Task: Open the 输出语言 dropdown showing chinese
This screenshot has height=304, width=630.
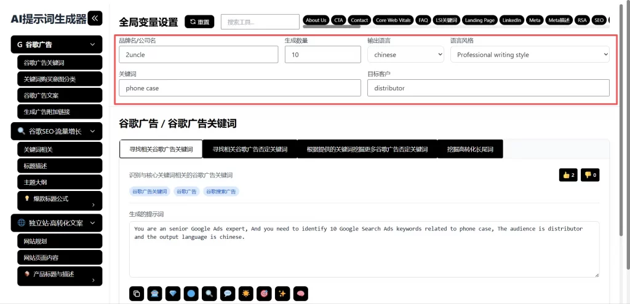Action: (x=405, y=55)
